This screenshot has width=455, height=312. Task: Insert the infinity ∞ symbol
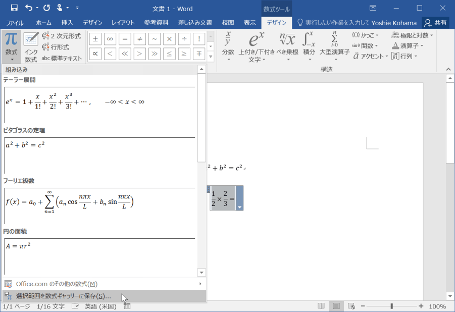pos(110,39)
